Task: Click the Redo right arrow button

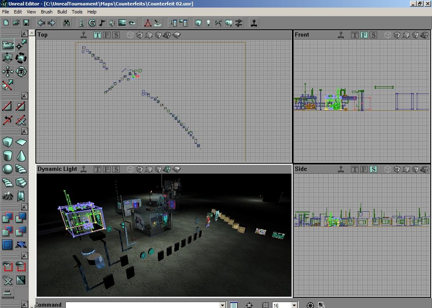Action: point(51,23)
